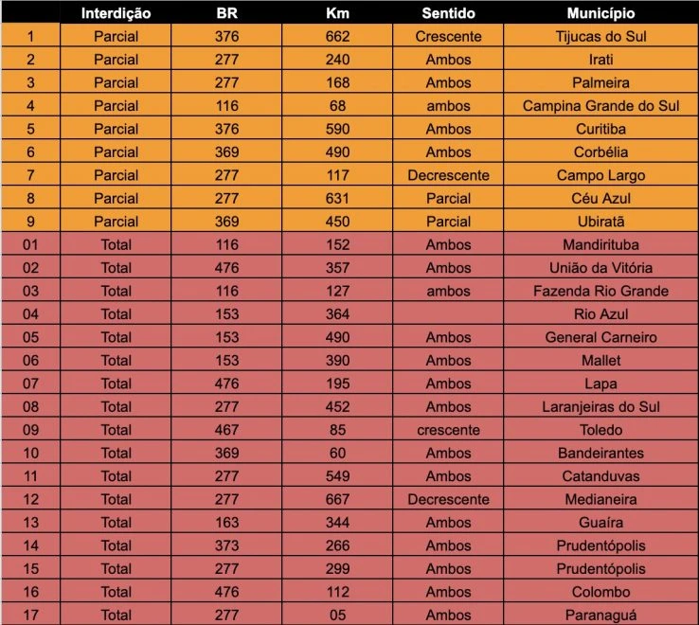Click the "Interdição" column header

pos(116,14)
